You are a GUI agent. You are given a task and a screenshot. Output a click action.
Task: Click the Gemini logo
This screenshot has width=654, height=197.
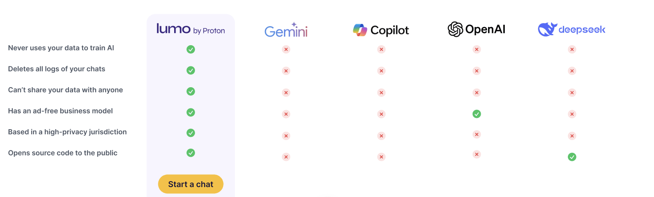click(x=286, y=30)
